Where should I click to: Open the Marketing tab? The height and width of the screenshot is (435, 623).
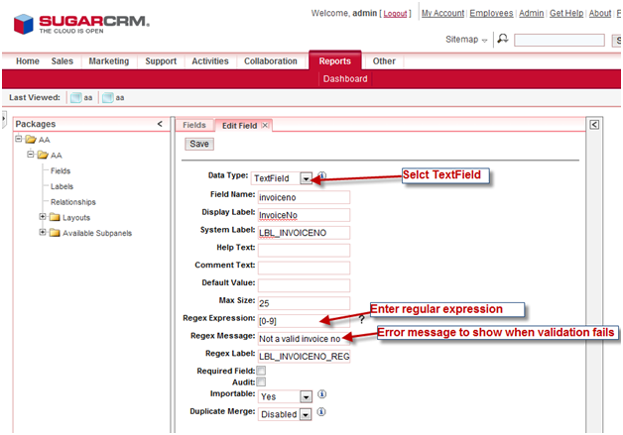click(109, 61)
